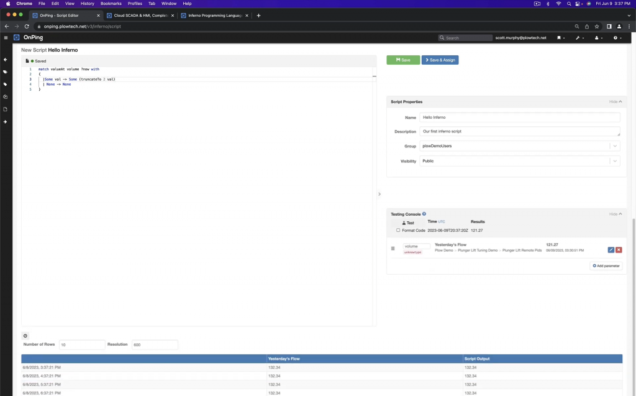The image size is (636, 396).
Task: Click the zoom magnifier icon in the address bar
Action: (x=577, y=26)
